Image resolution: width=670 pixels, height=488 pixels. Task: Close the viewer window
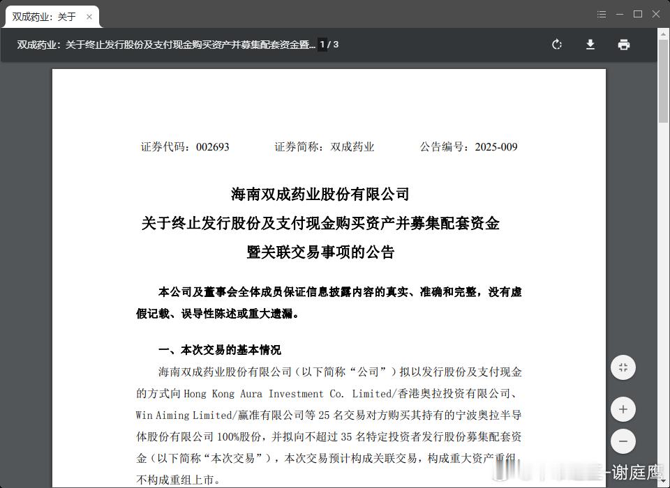tap(656, 14)
